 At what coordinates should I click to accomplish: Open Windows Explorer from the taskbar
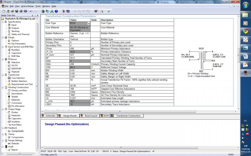[245, 15]
